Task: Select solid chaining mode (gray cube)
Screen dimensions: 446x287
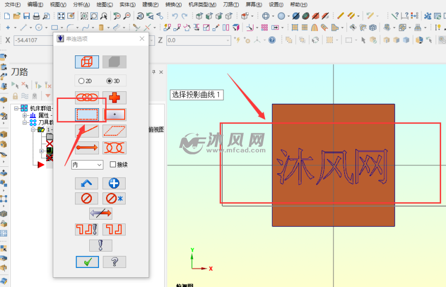Action: [x=114, y=62]
